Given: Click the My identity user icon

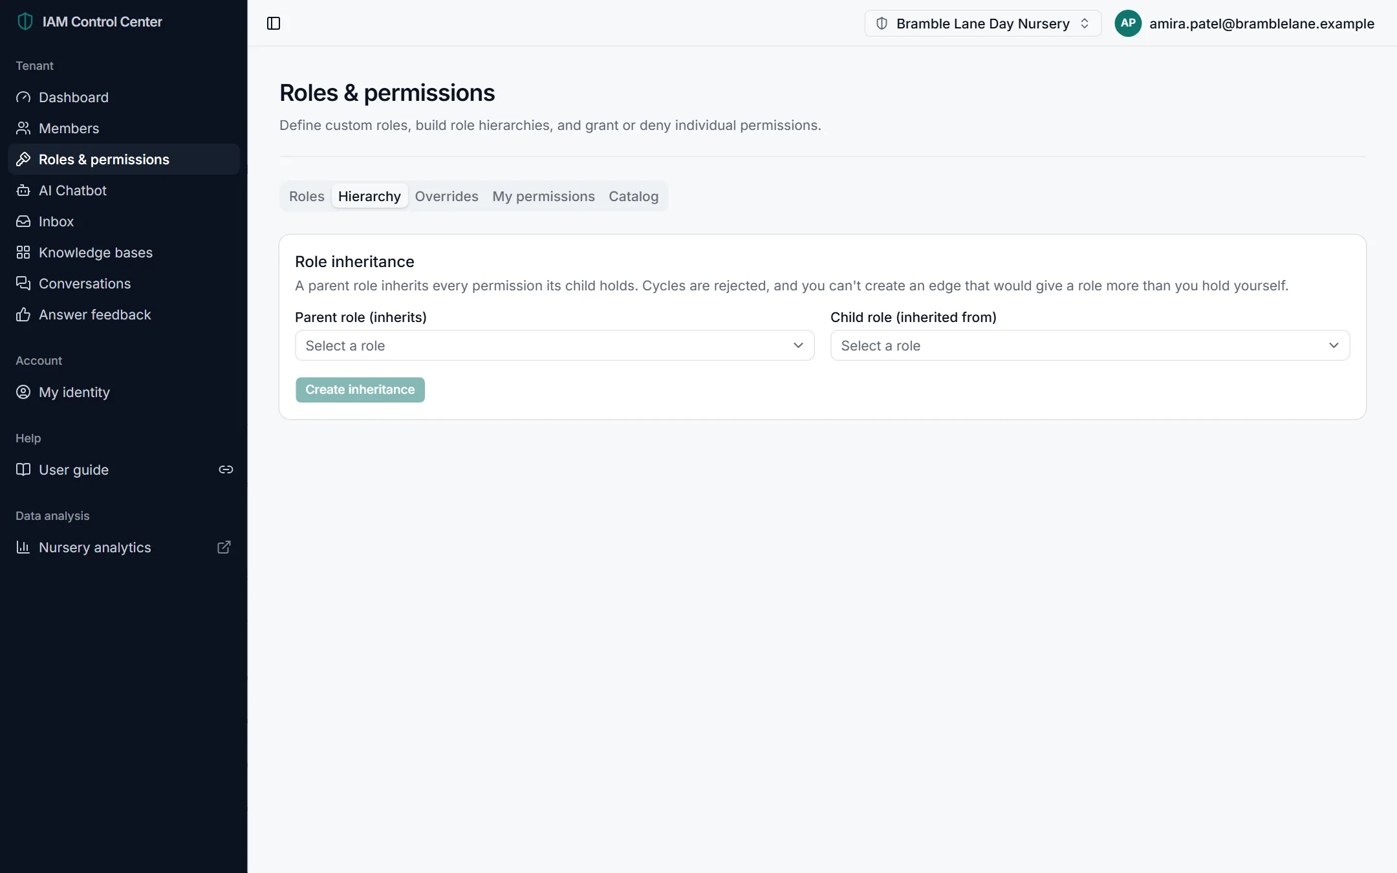Looking at the screenshot, I should (x=23, y=392).
